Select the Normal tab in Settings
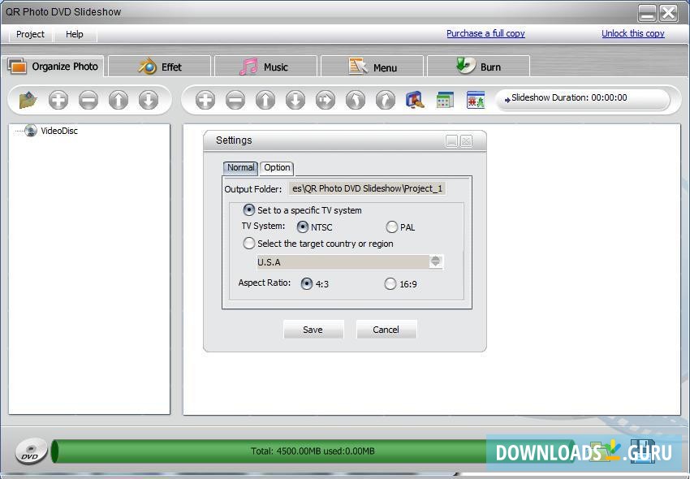690x479 pixels. (x=240, y=168)
